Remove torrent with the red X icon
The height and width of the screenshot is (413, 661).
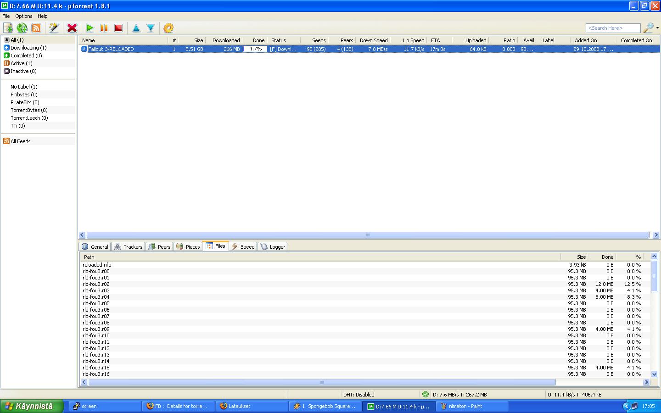click(x=72, y=28)
